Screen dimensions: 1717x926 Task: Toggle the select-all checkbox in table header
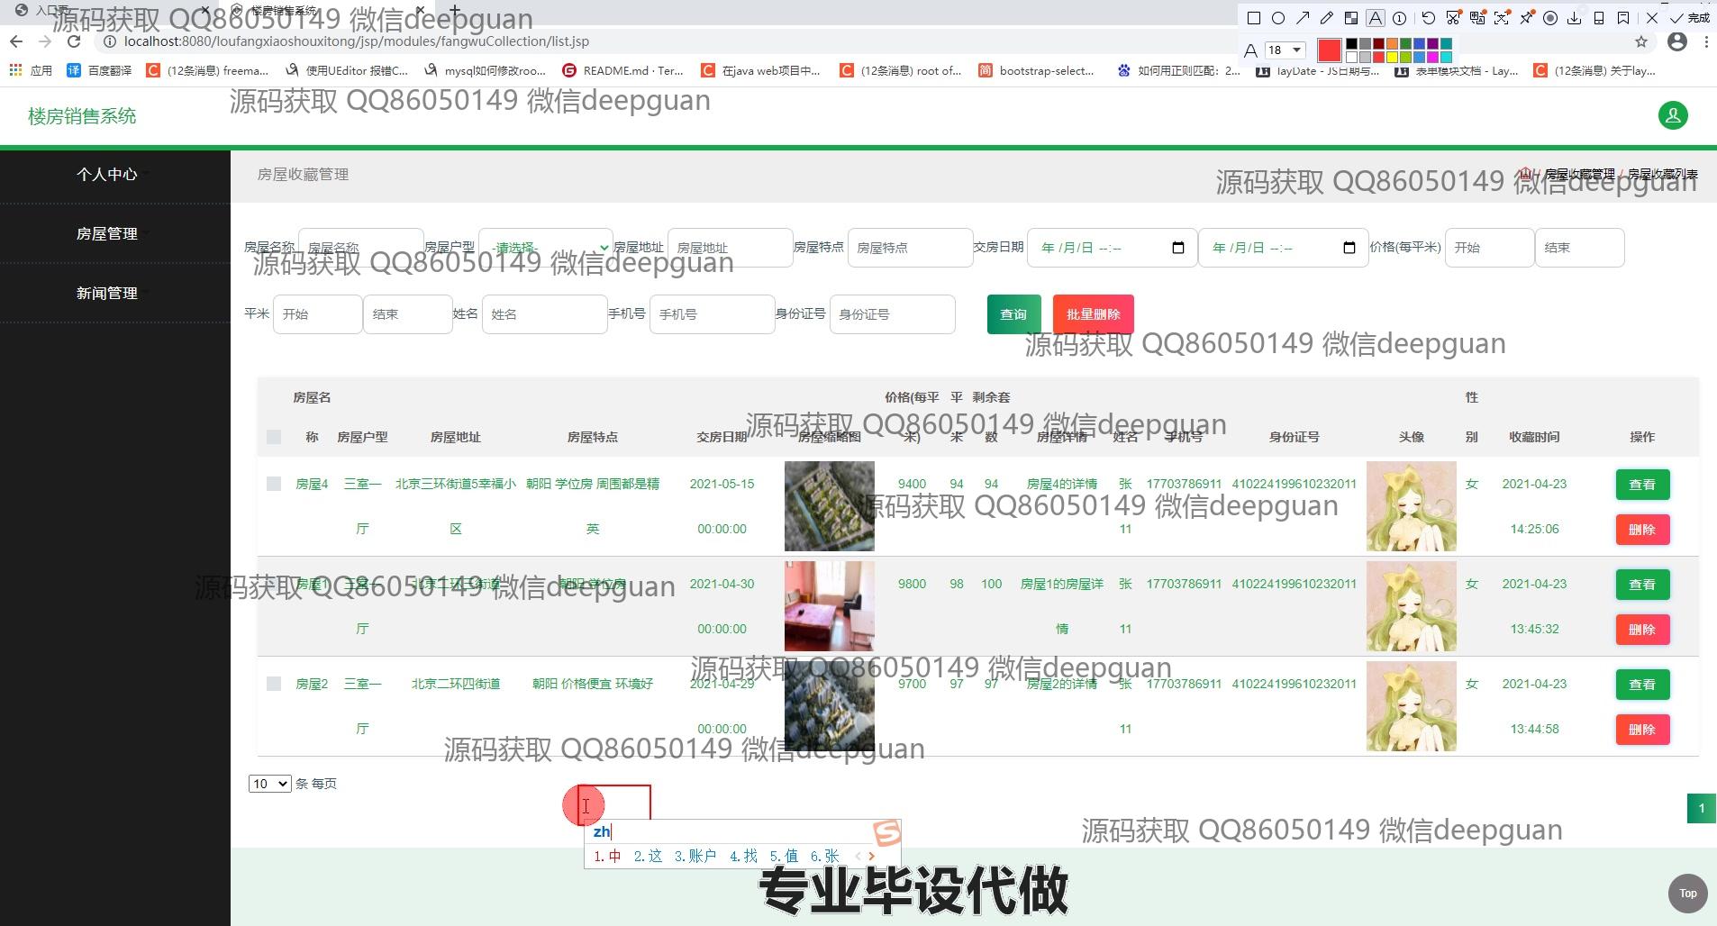[274, 437]
